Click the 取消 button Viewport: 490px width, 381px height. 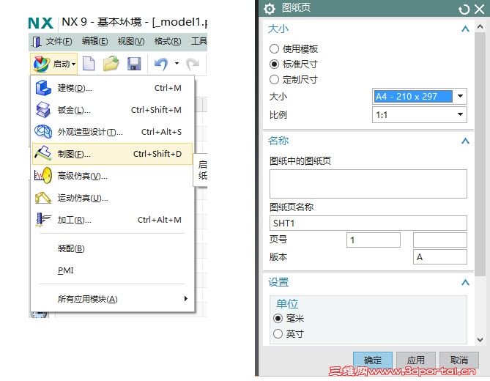tap(459, 360)
